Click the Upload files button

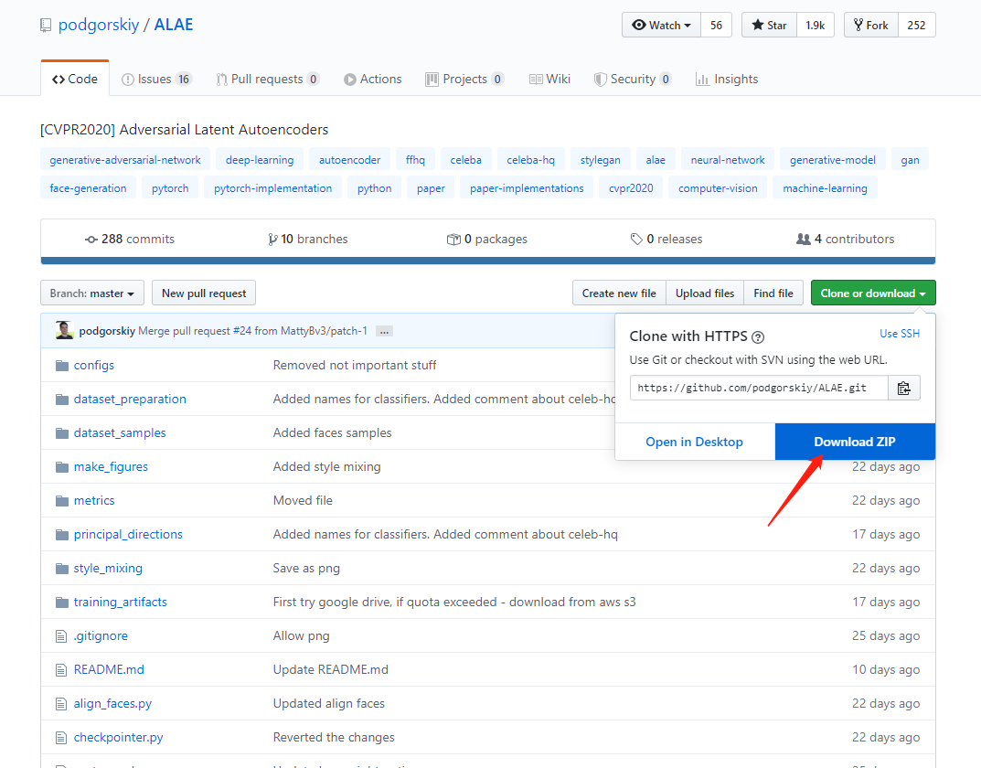(705, 293)
